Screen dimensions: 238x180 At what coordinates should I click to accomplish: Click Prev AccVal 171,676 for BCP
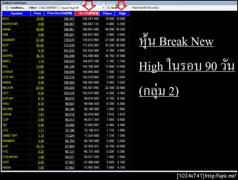(x=69, y=45)
